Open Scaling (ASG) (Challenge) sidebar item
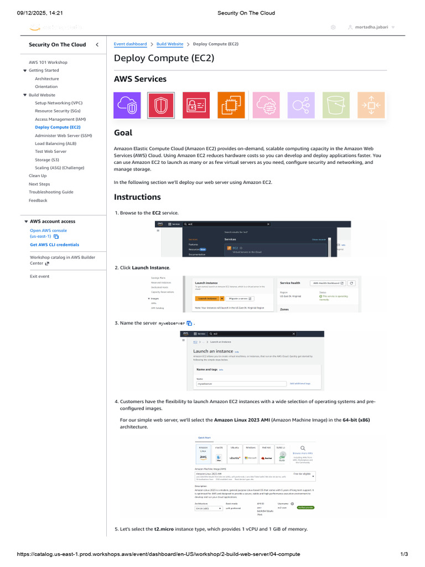 (x=60, y=168)
